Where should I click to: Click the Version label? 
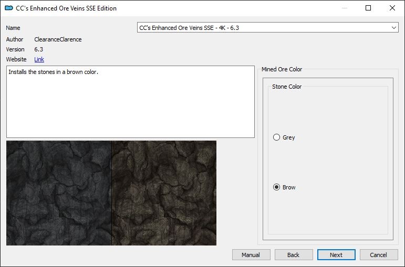[15, 49]
